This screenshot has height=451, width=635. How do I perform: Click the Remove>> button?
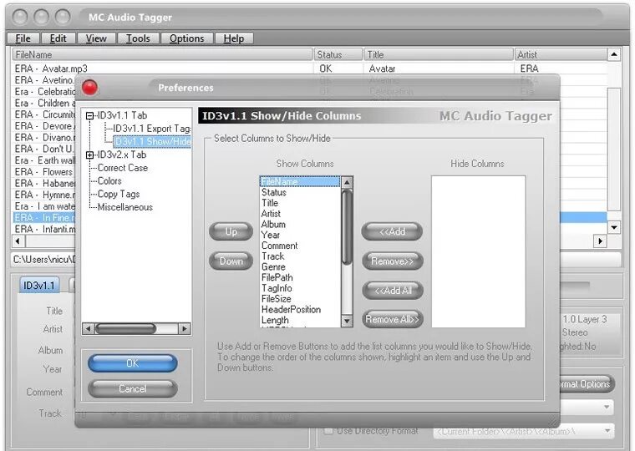[x=392, y=261]
